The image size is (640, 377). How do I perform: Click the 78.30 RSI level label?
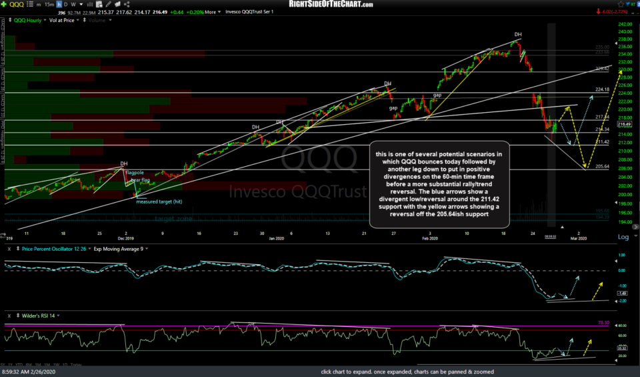click(603, 323)
